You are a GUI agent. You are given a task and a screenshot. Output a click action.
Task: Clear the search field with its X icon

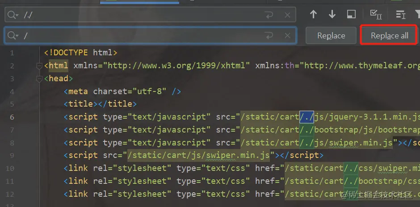click(x=287, y=15)
